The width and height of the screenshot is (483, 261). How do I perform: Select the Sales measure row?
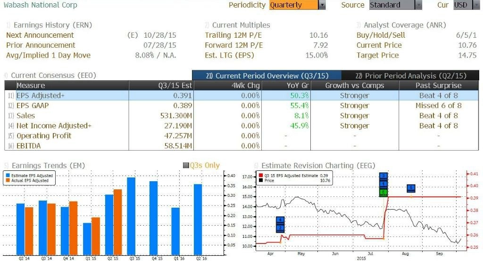[241, 116]
